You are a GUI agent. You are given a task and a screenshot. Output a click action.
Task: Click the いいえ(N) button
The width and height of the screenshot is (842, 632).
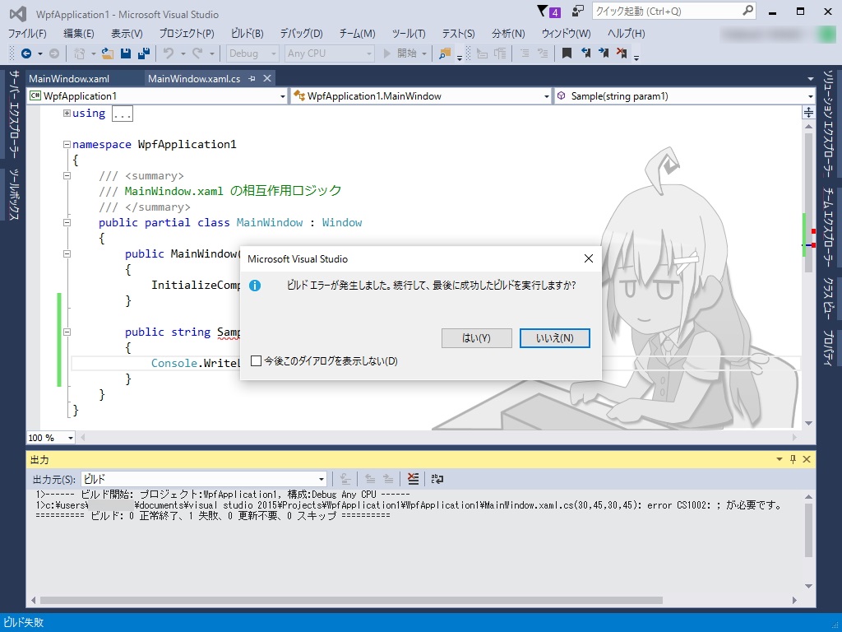point(555,338)
